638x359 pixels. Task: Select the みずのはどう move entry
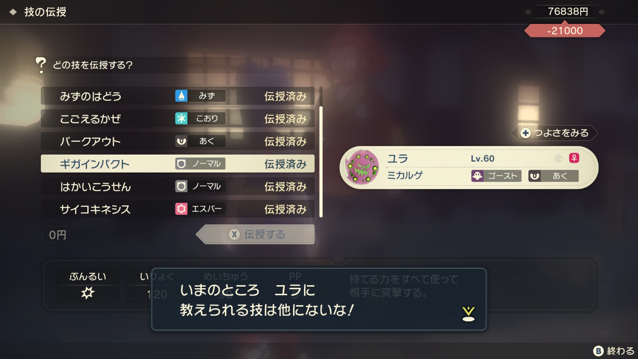(x=177, y=96)
